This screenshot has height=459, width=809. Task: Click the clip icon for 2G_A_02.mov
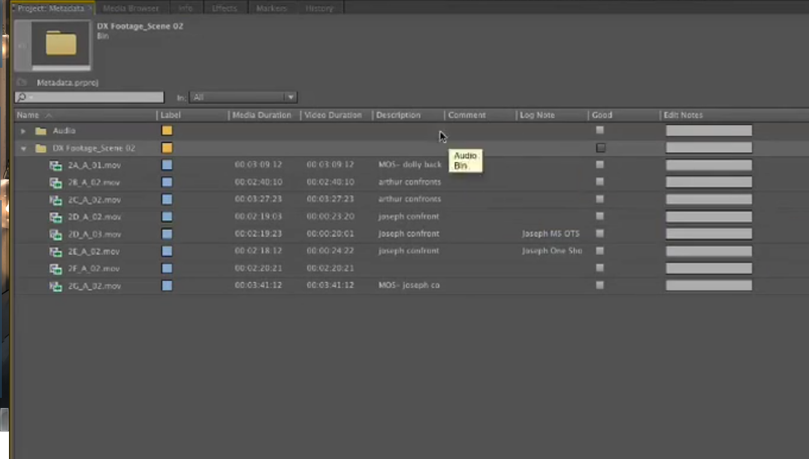pos(56,286)
